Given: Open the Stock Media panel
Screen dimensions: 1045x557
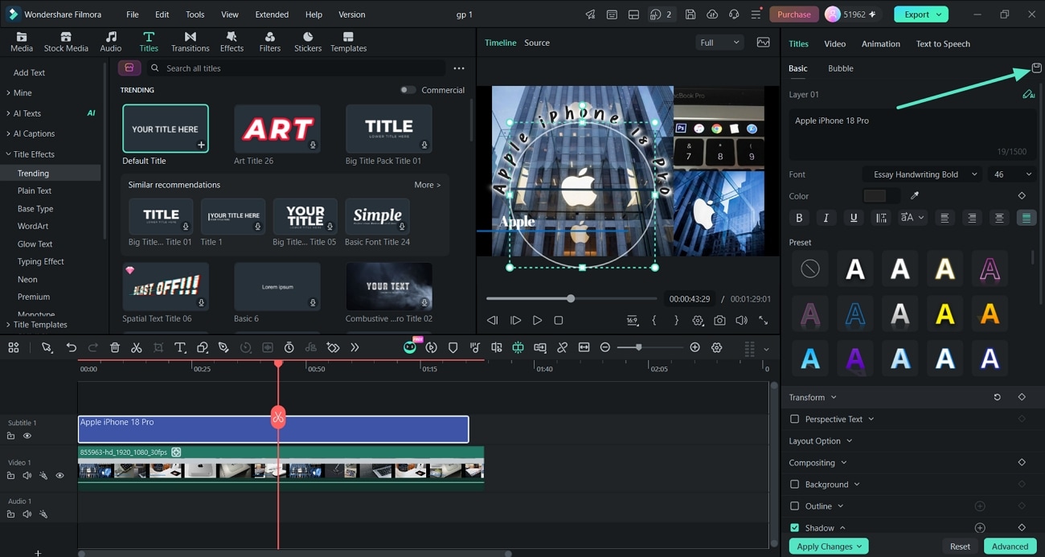Looking at the screenshot, I should (x=66, y=42).
